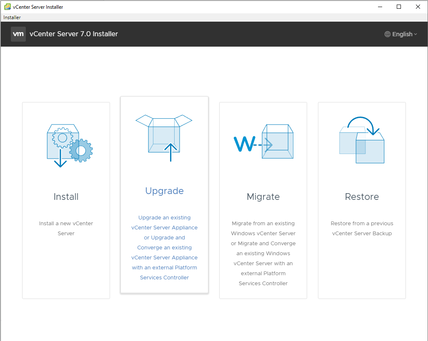Open the Installer menu

pyautogui.click(x=12, y=17)
